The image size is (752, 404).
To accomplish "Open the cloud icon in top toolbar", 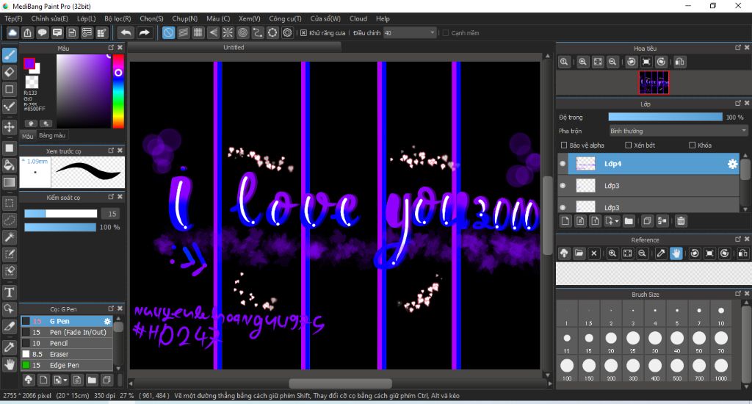I will (12, 32).
